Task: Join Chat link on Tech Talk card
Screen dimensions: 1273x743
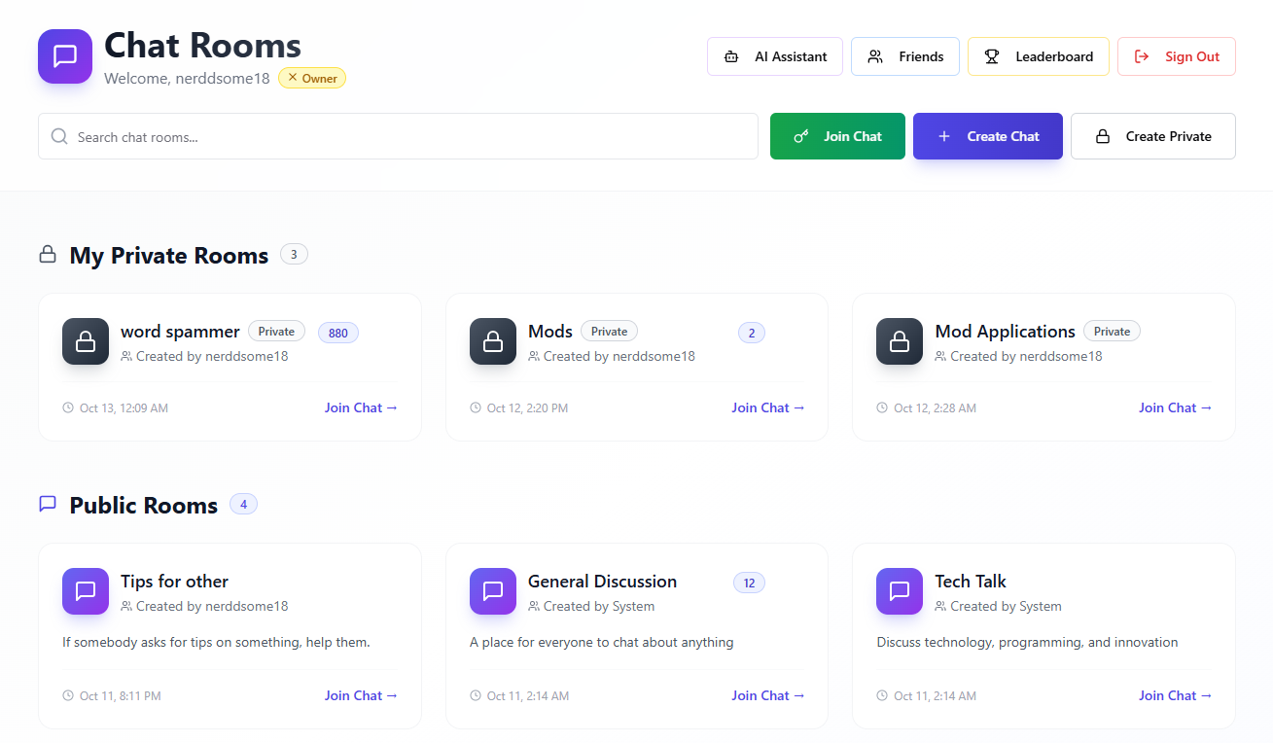Action: pos(1176,695)
